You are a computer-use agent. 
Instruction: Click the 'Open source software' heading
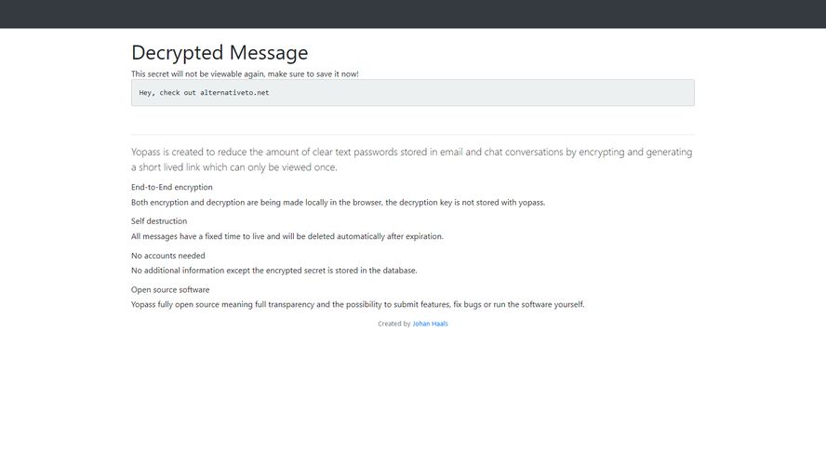click(x=170, y=290)
